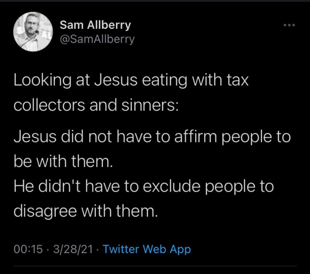Image resolution: width=310 pixels, height=274 pixels.
Task: Click the @SamAllberry handle
Action: (97, 39)
